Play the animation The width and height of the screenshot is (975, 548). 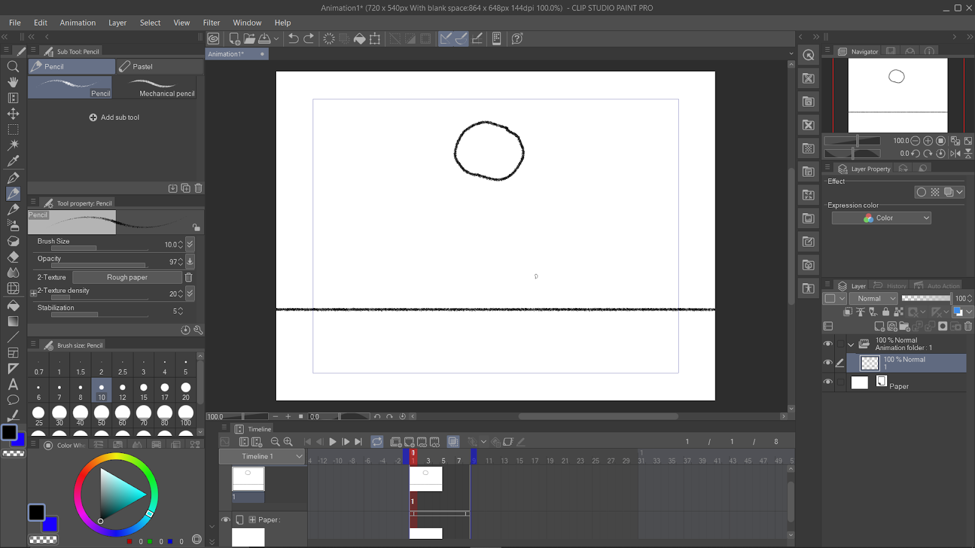point(333,441)
